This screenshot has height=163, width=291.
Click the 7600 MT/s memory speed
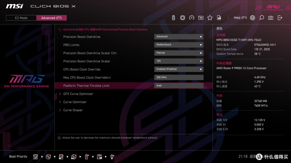click(261, 106)
